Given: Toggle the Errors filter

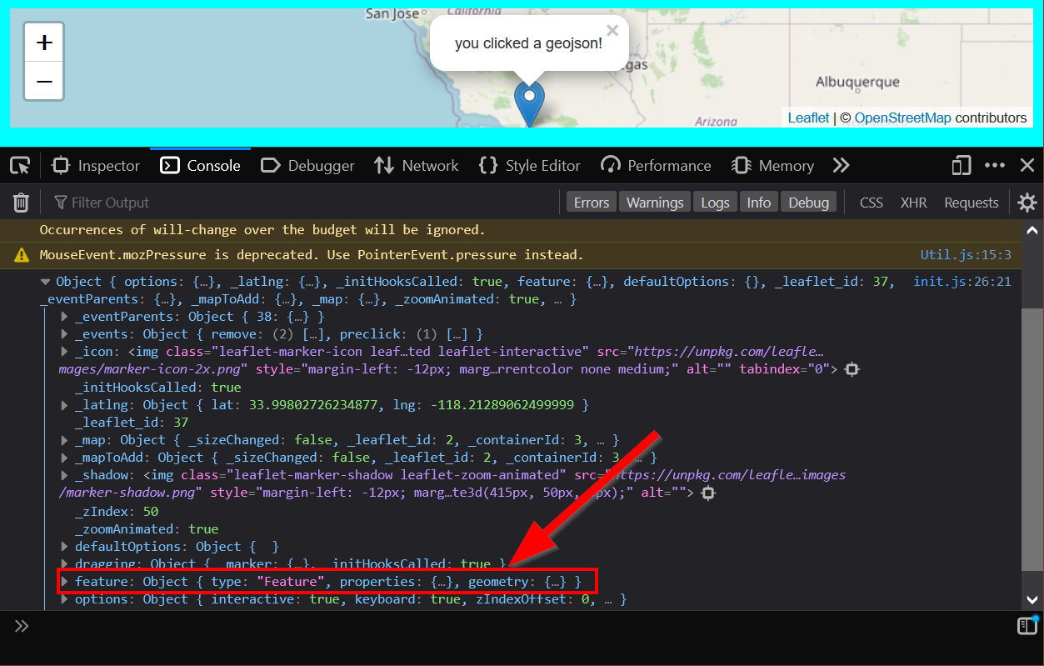Looking at the screenshot, I should tap(592, 203).
